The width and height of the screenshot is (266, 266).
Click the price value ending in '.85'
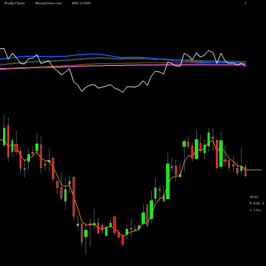point(254,197)
